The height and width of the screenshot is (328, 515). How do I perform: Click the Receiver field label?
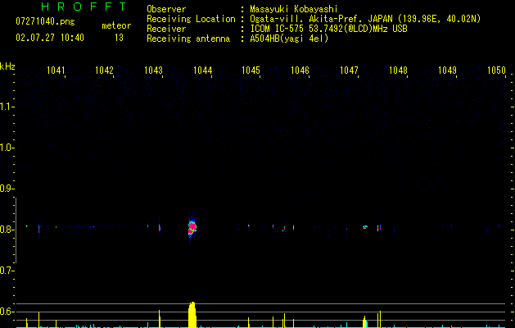pos(166,29)
